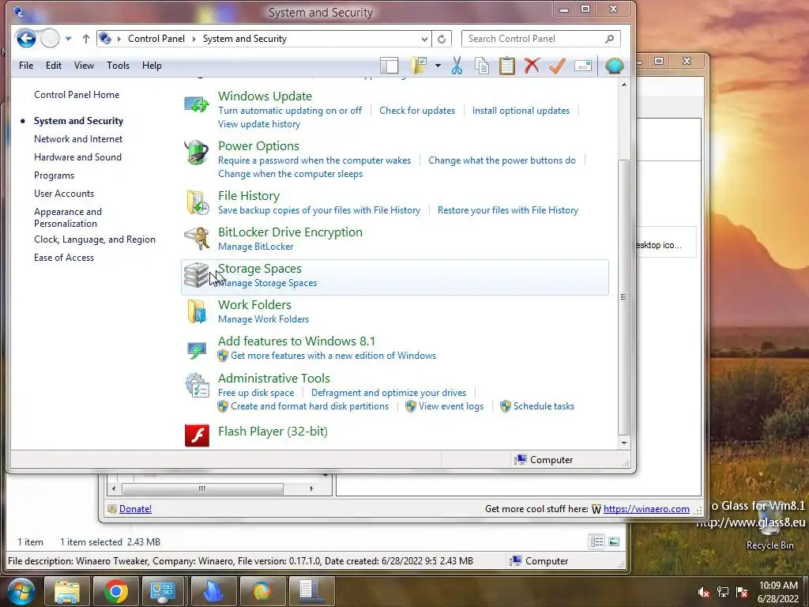Expand the root breadcrumb arrow
This screenshot has height=607, width=809.
pyautogui.click(x=119, y=39)
